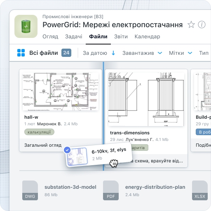The image size is (211, 211).
Task: Open energy-distribution-plan PDF file icon
Action: point(111,190)
